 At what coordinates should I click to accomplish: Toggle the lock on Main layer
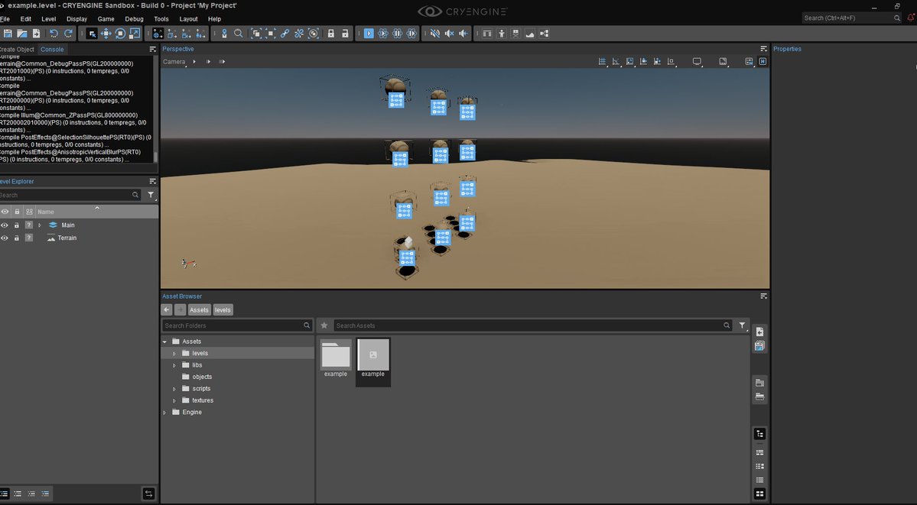[x=16, y=225]
